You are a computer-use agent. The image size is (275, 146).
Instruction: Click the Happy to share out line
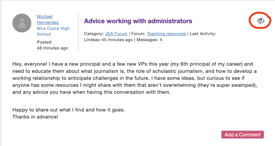[68, 110]
